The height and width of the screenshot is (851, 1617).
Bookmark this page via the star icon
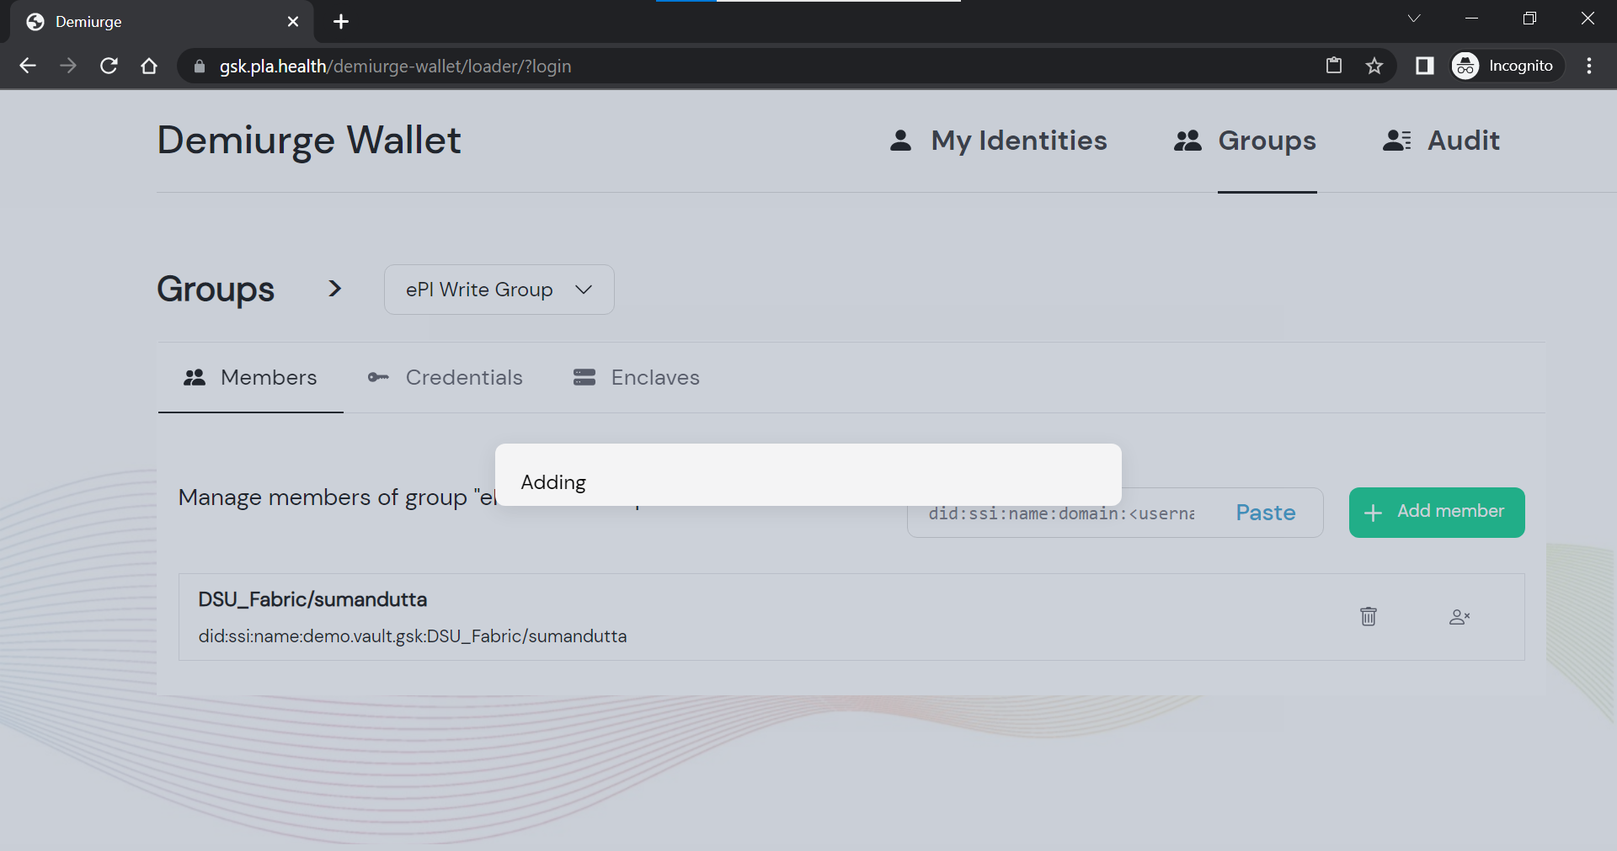pos(1374,66)
